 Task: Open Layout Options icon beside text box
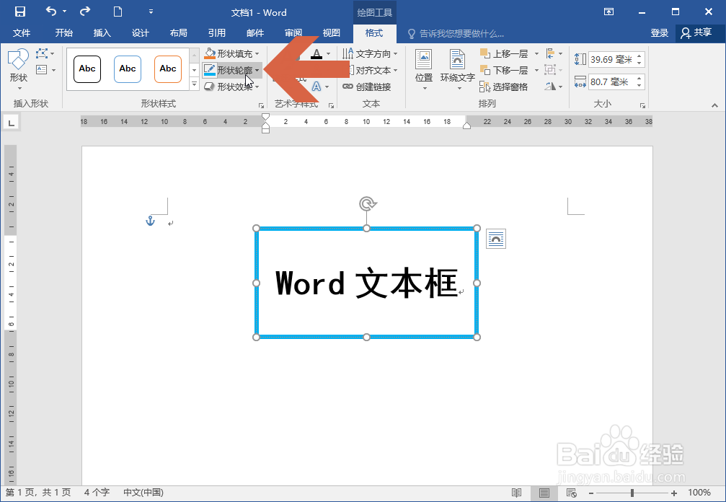(x=496, y=239)
